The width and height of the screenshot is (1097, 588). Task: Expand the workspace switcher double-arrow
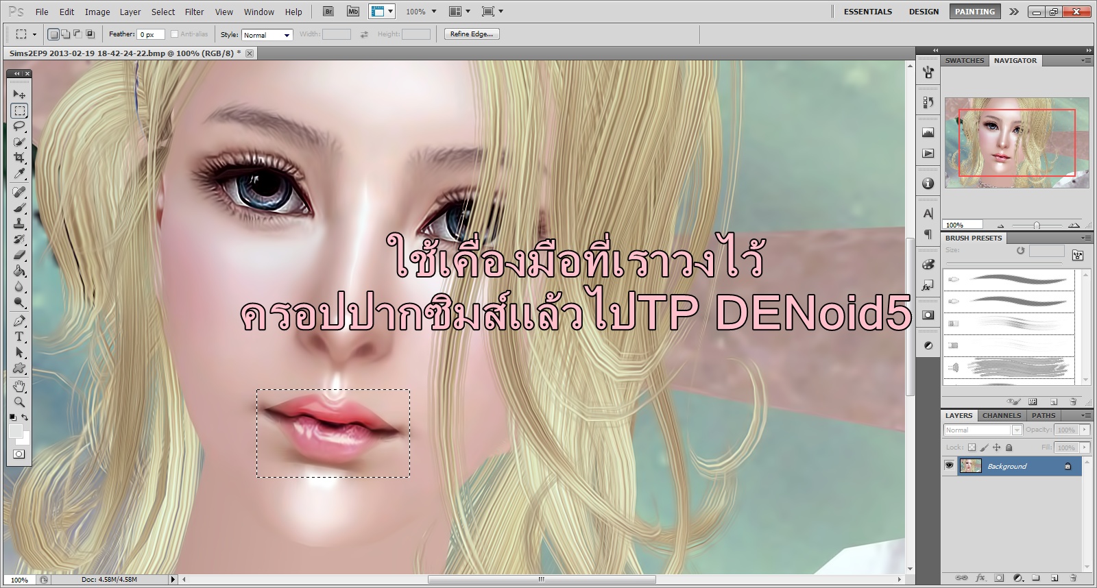point(1014,12)
